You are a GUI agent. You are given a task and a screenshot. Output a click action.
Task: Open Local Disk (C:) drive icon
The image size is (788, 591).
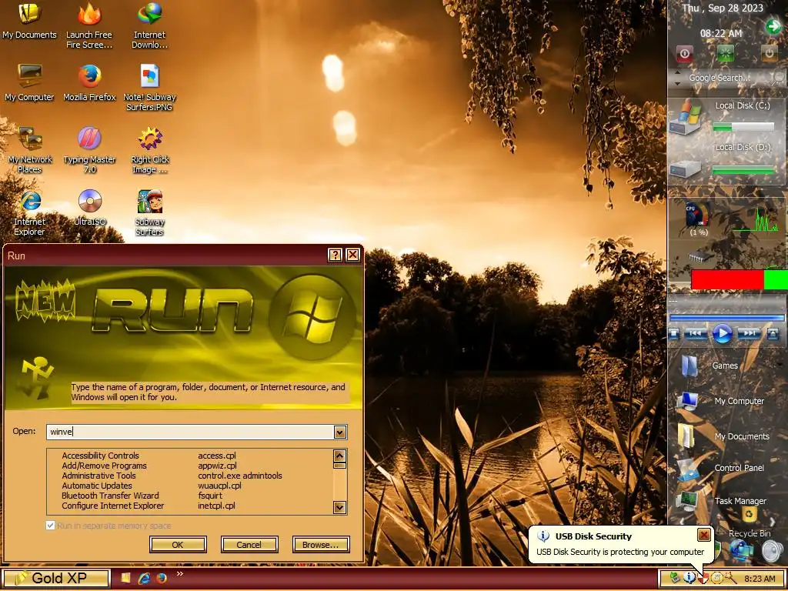pos(686,117)
